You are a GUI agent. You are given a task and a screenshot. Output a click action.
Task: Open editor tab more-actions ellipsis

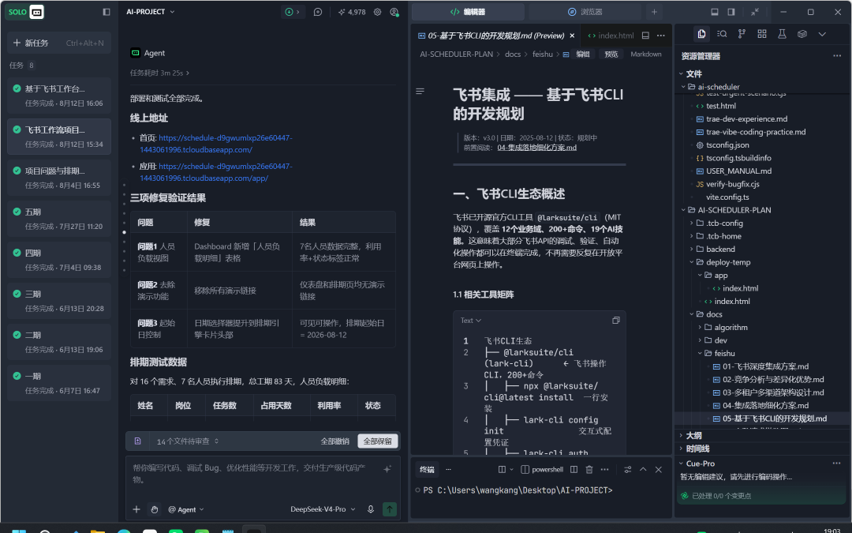pos(661,36)
